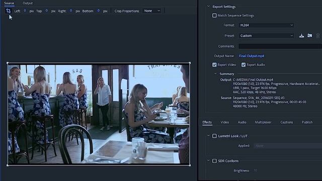Click the Delete Preset trash icon
The width and height of the screenshot is (322, 181).
317,36
